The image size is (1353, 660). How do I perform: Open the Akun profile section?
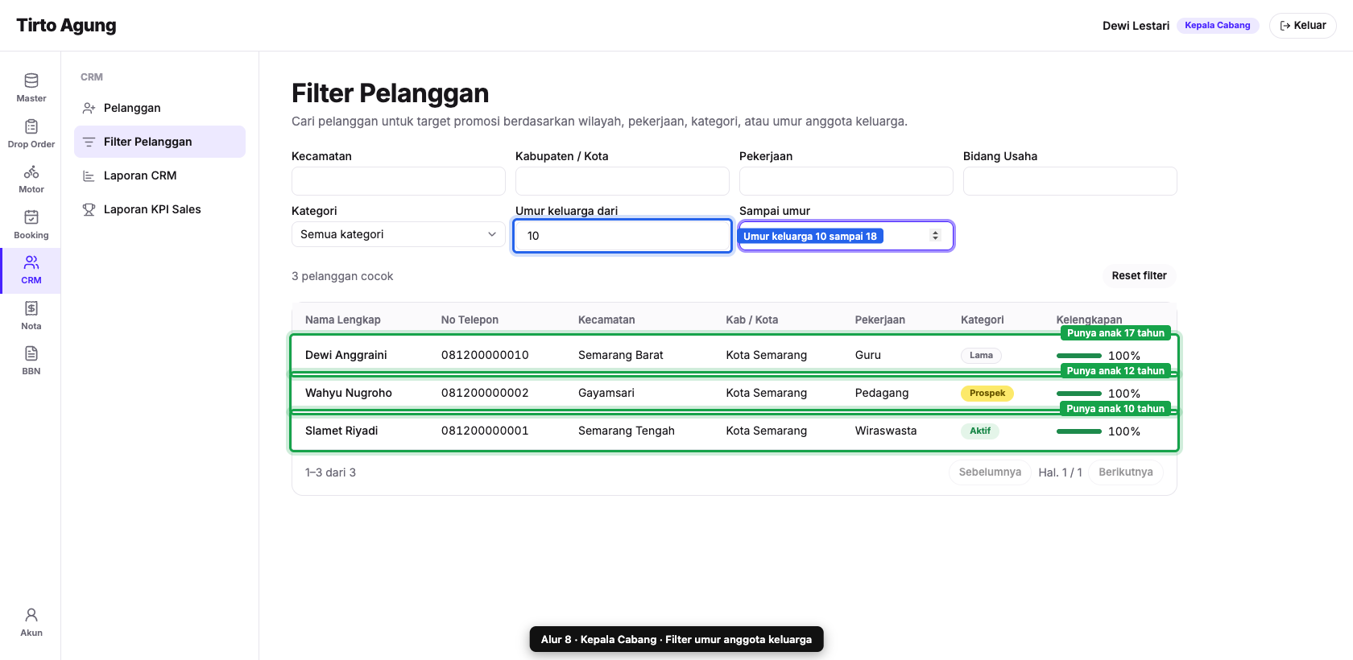point(31,622)
